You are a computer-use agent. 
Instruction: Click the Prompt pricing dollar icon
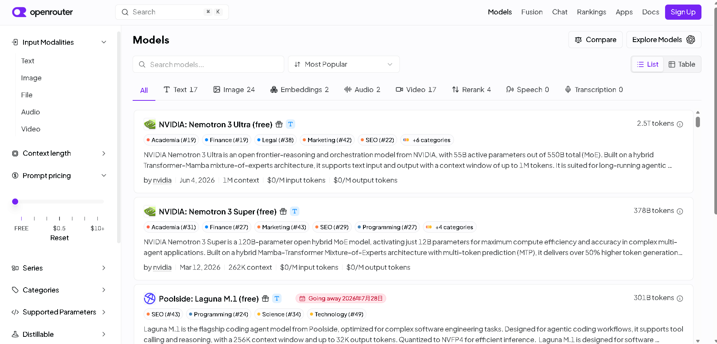coord(15,175)
